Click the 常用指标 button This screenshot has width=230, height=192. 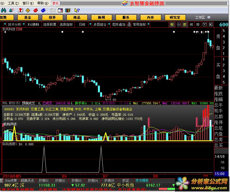pos(139,25)
